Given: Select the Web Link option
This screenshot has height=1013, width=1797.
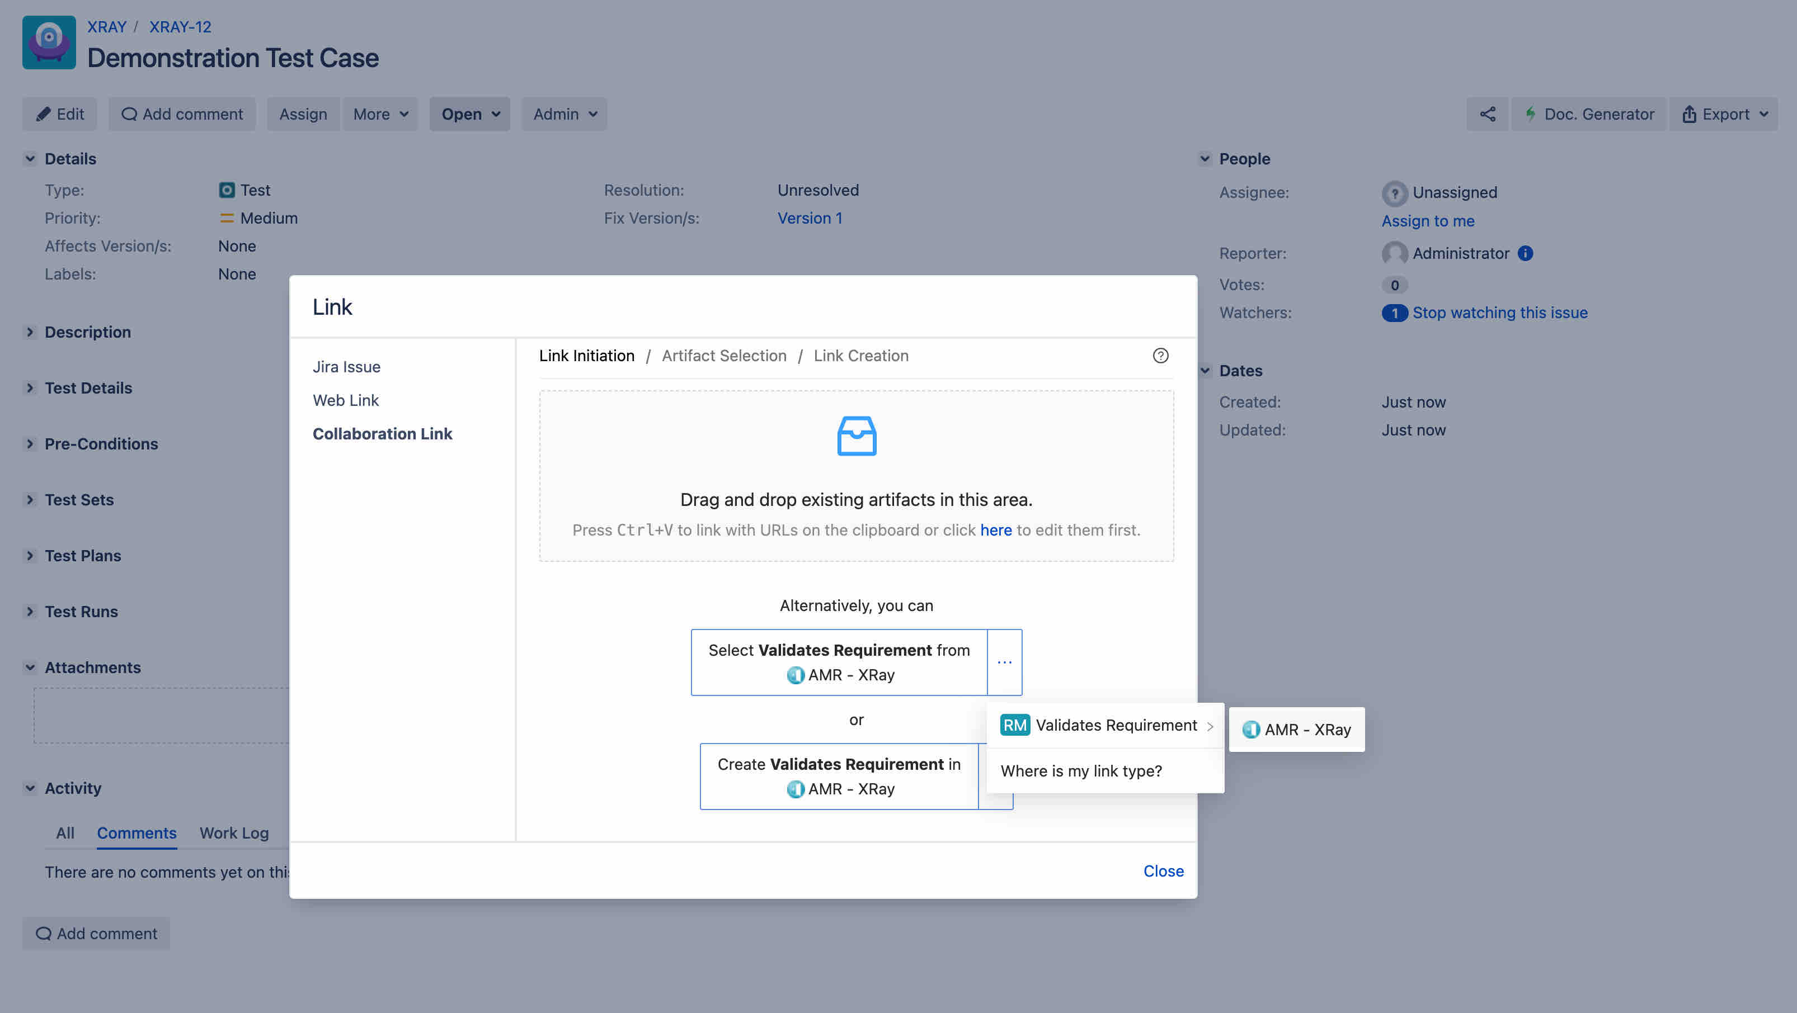Looking at the screenshot, I should click(x=345, y=400).
